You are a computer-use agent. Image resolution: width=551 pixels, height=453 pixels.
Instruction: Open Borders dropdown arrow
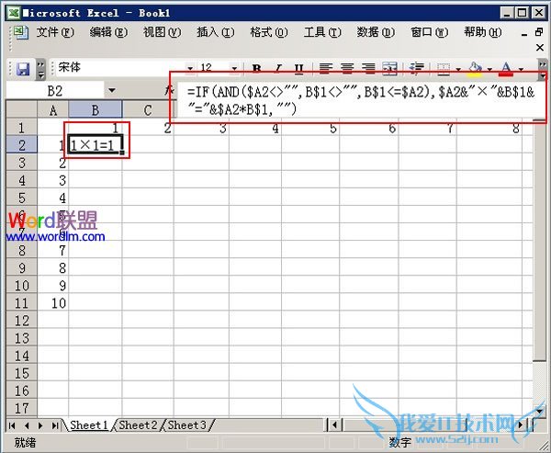coord(458,69)
